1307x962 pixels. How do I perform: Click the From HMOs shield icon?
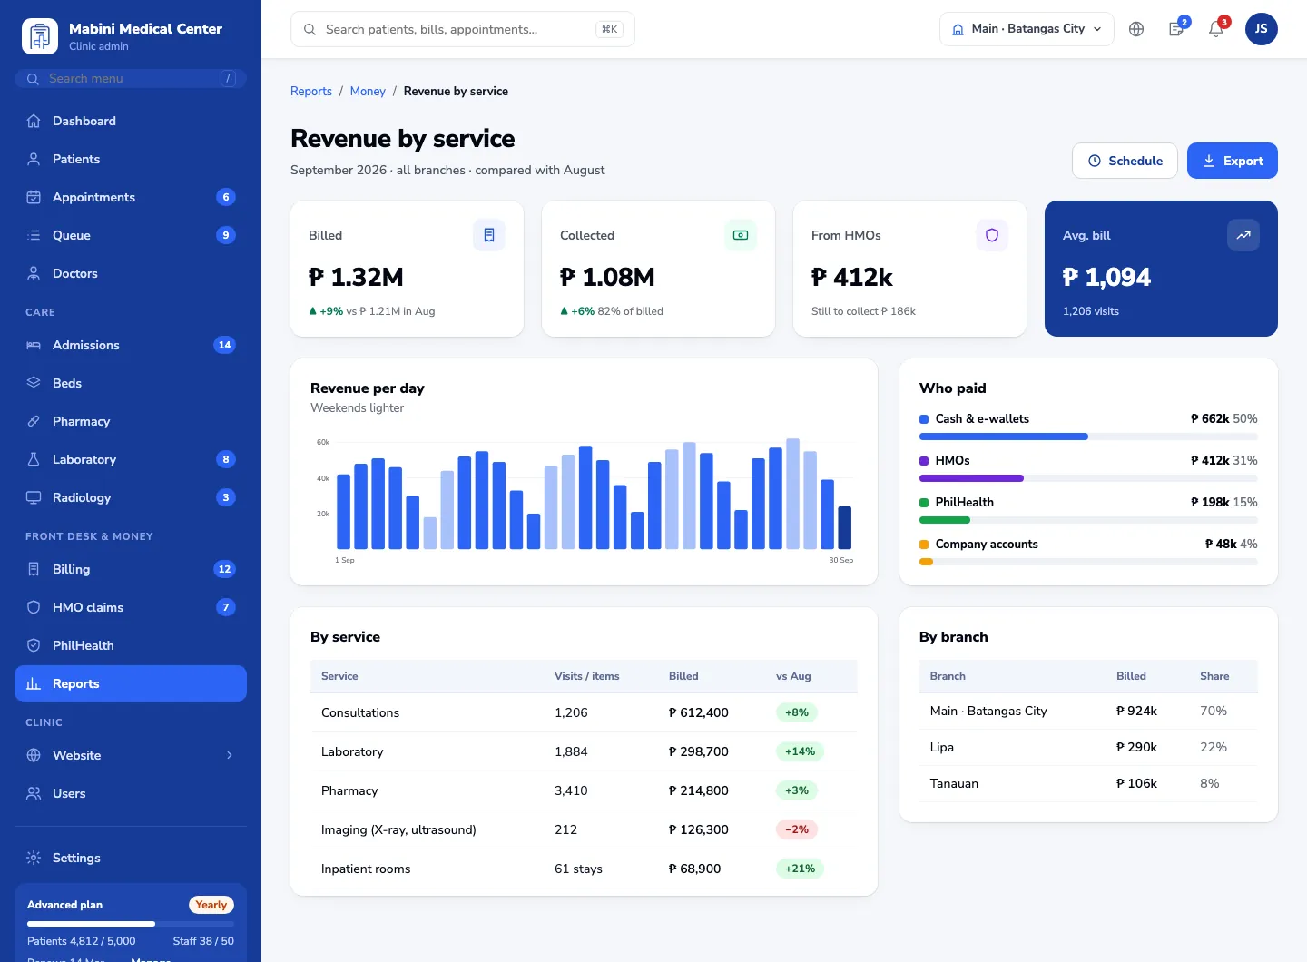[x=992, y=235]
